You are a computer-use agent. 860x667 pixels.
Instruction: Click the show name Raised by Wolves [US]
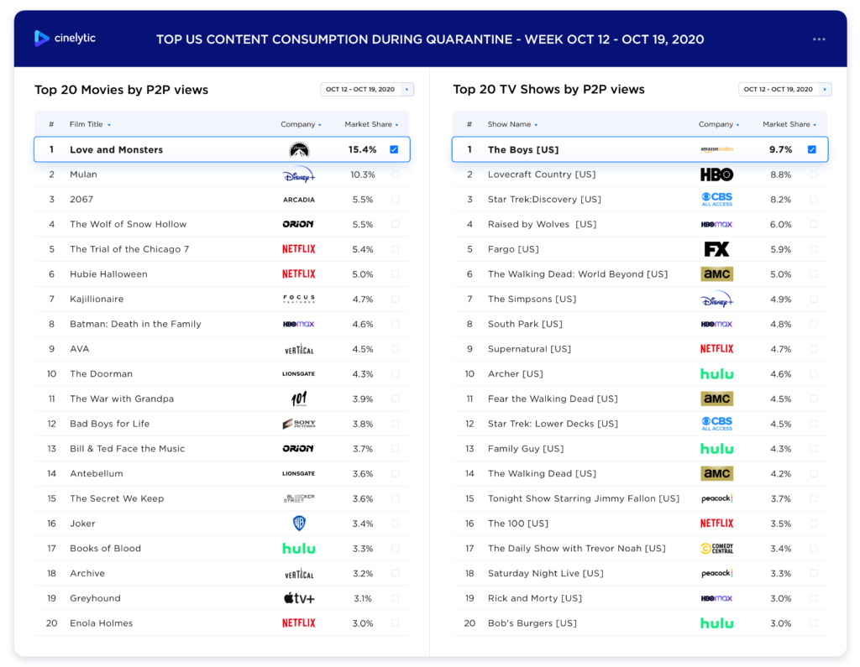point(542,224)
